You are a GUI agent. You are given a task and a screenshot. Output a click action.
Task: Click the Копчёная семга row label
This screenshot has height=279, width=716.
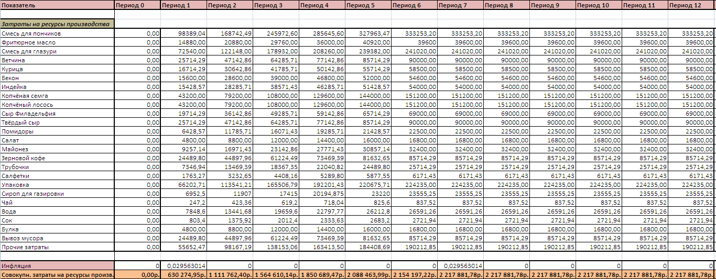(57, 96)
